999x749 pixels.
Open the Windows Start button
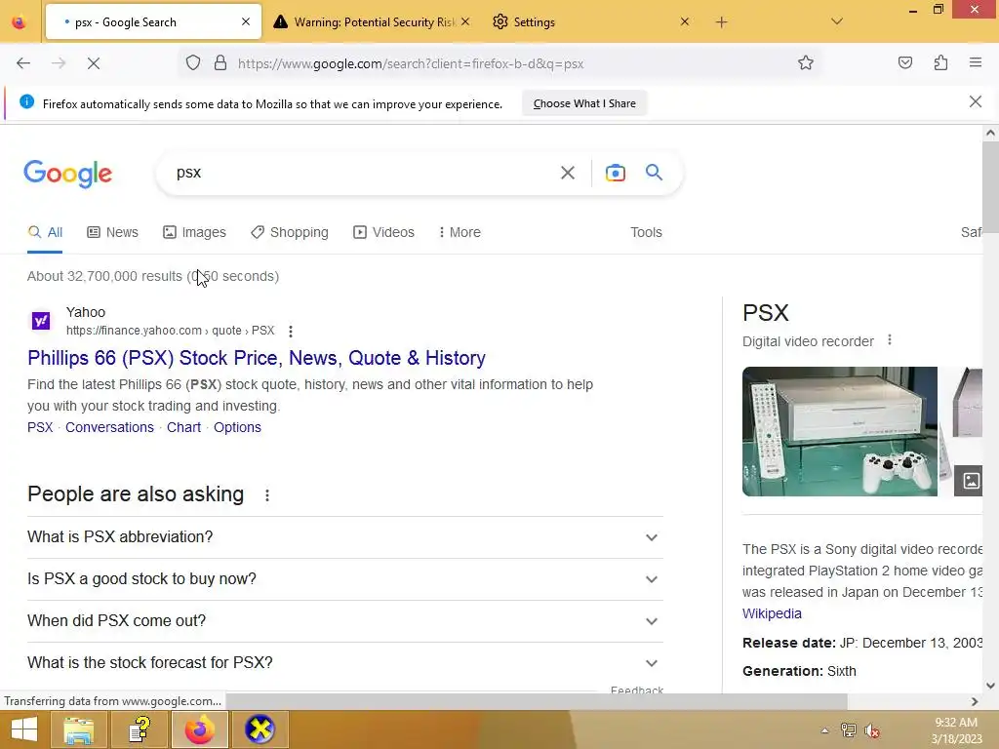click(x=23, y=729)
